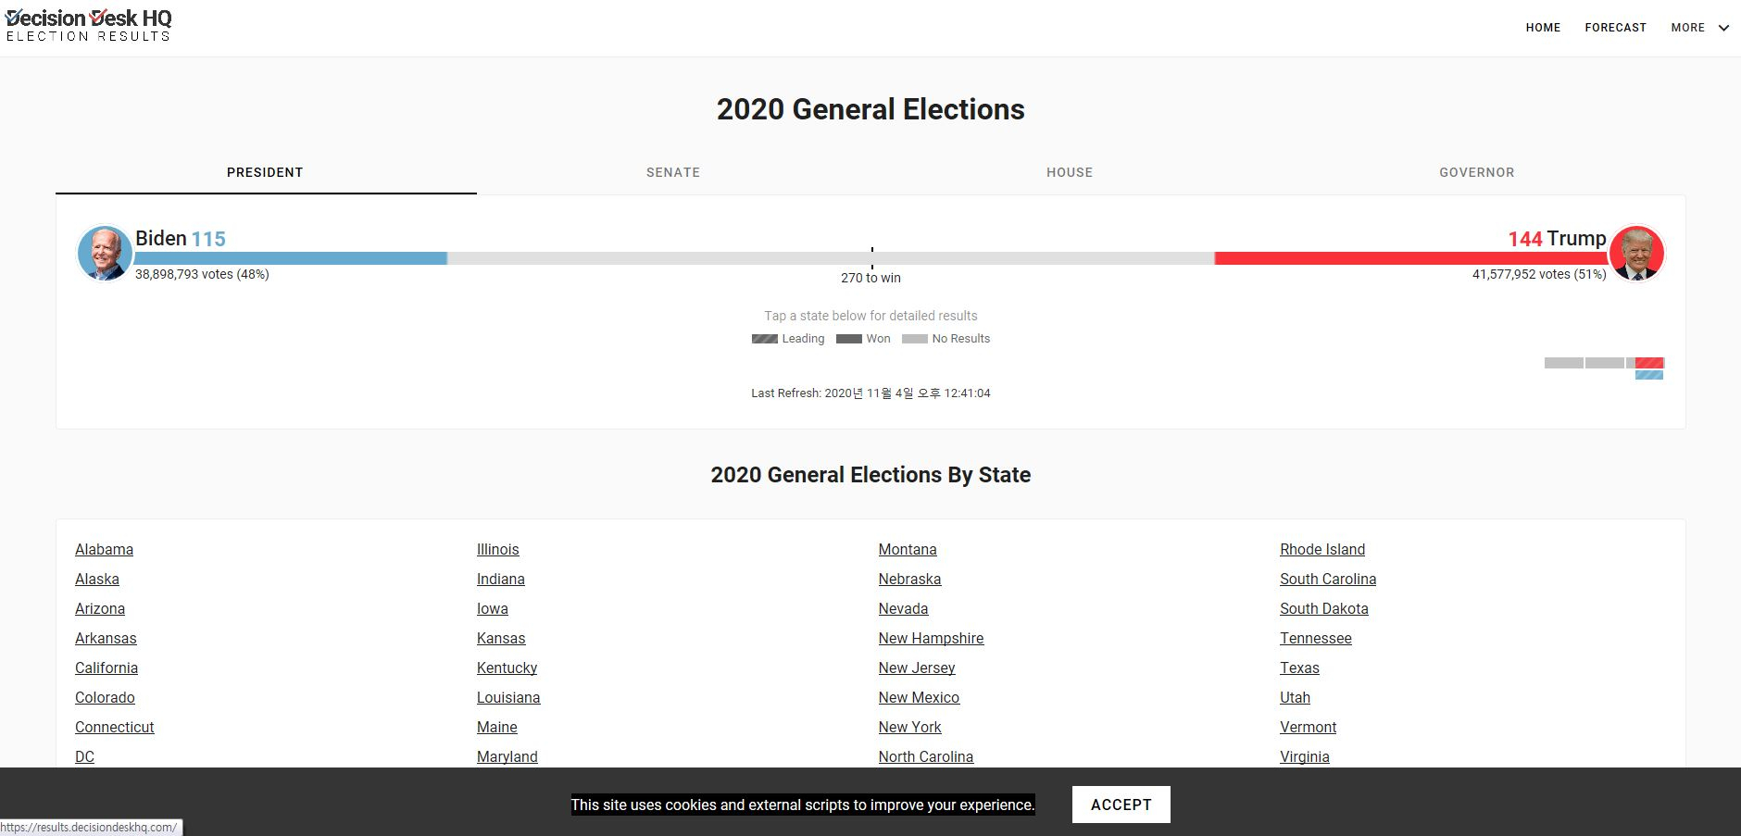This screenshot has width=1741, height=836.
Task: Open Alabama state results
Action: pyautogui.click(x=104, y=549)
